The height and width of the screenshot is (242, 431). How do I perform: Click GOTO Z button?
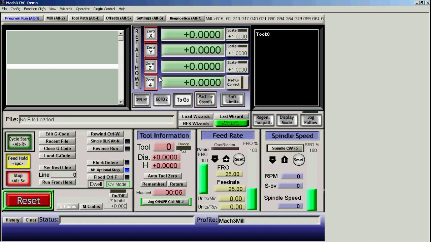[x=162, y=99]
